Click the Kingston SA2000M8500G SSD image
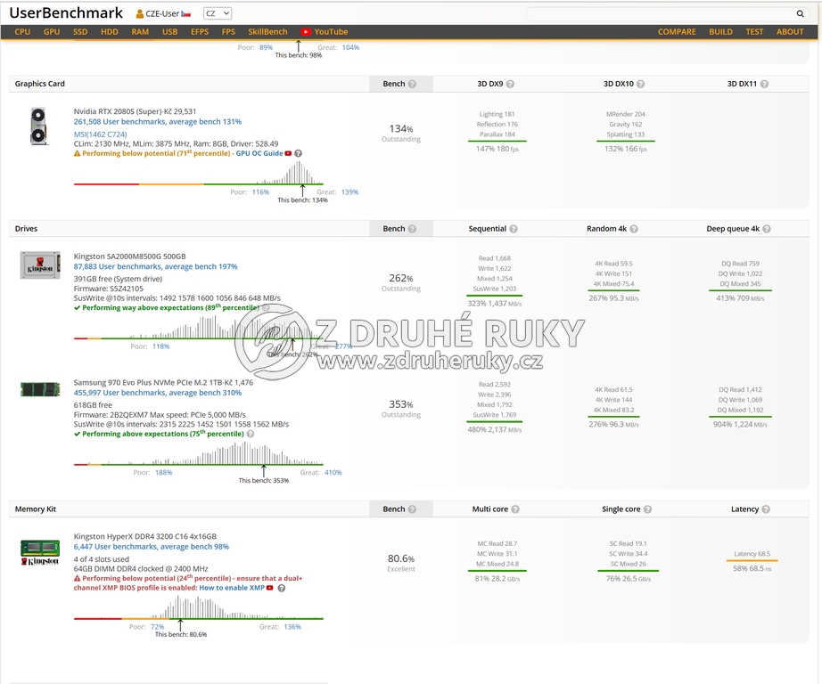 pyautogui.click(x=40, y=265)
